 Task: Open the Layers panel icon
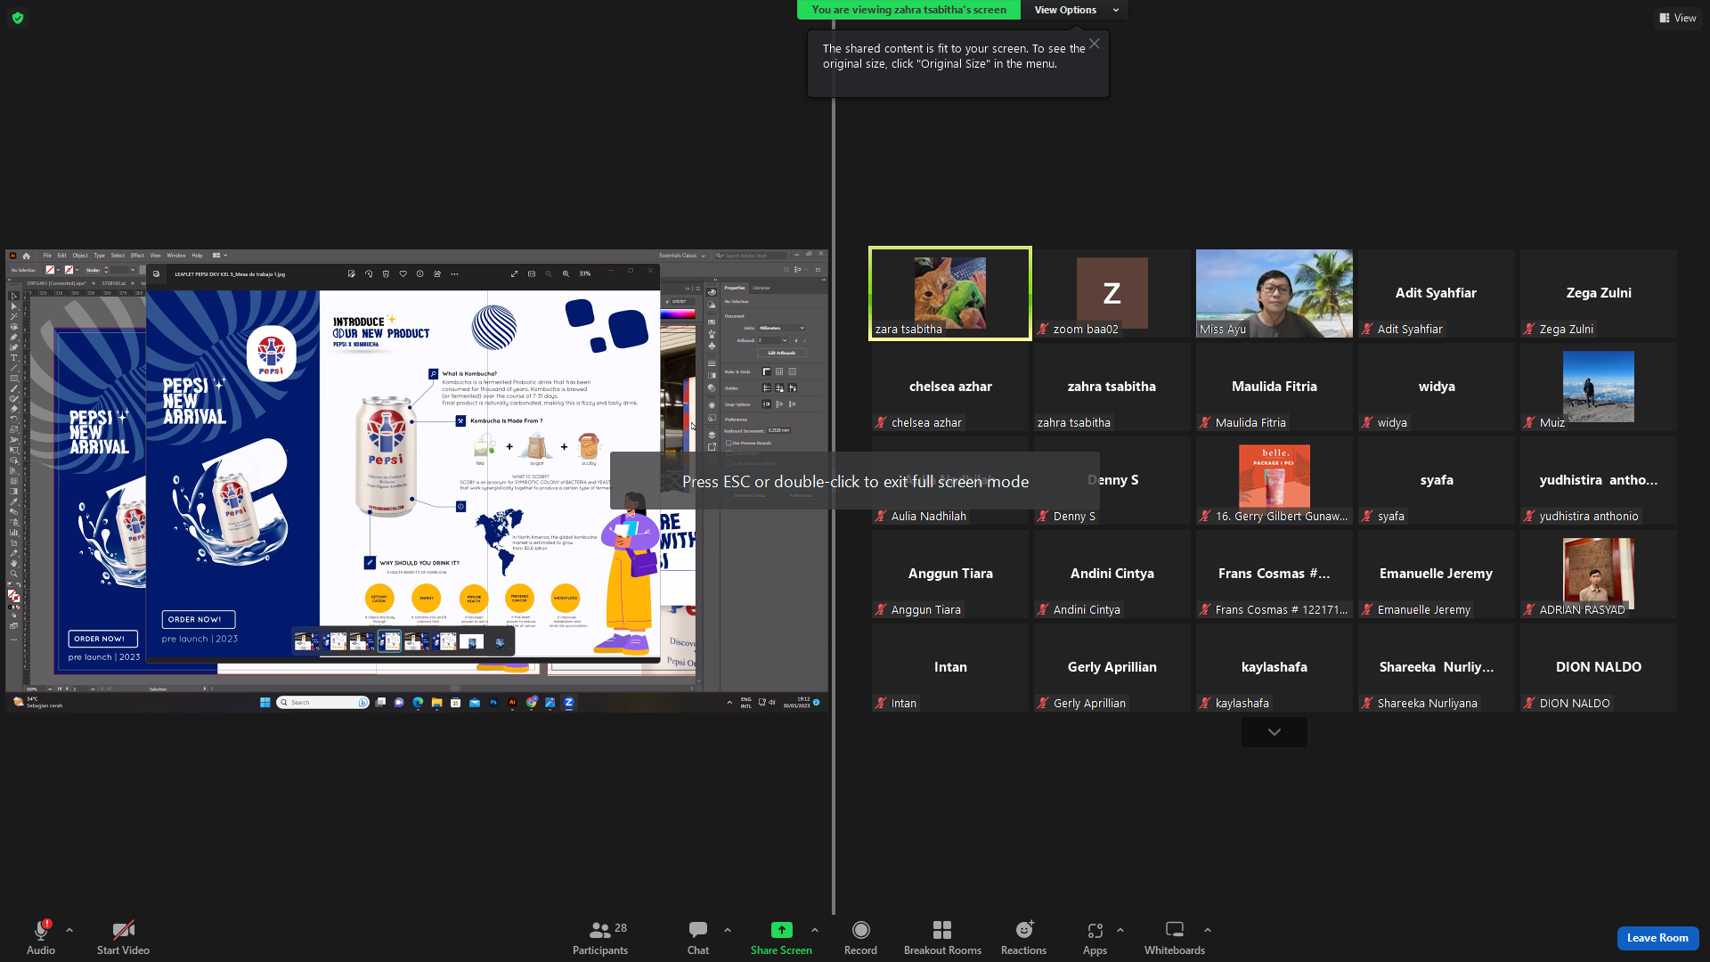(712, 435)
